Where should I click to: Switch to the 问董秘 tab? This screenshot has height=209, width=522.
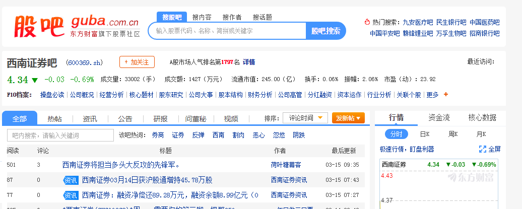[x=195, y=119]
